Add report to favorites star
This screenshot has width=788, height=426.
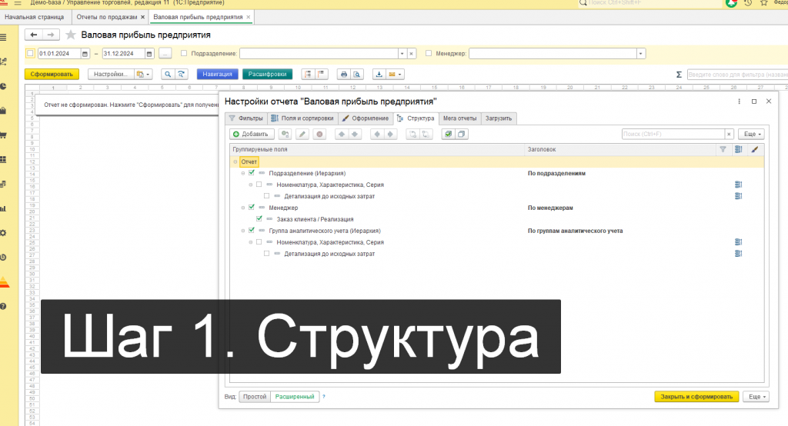click(x=71, y=35)
